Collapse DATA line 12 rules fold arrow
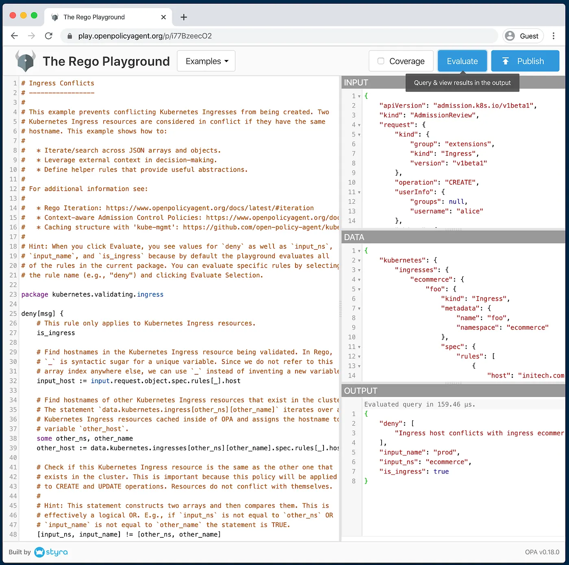Image resolution: width=569 pixels, height=565 pixels. [359, 357]
